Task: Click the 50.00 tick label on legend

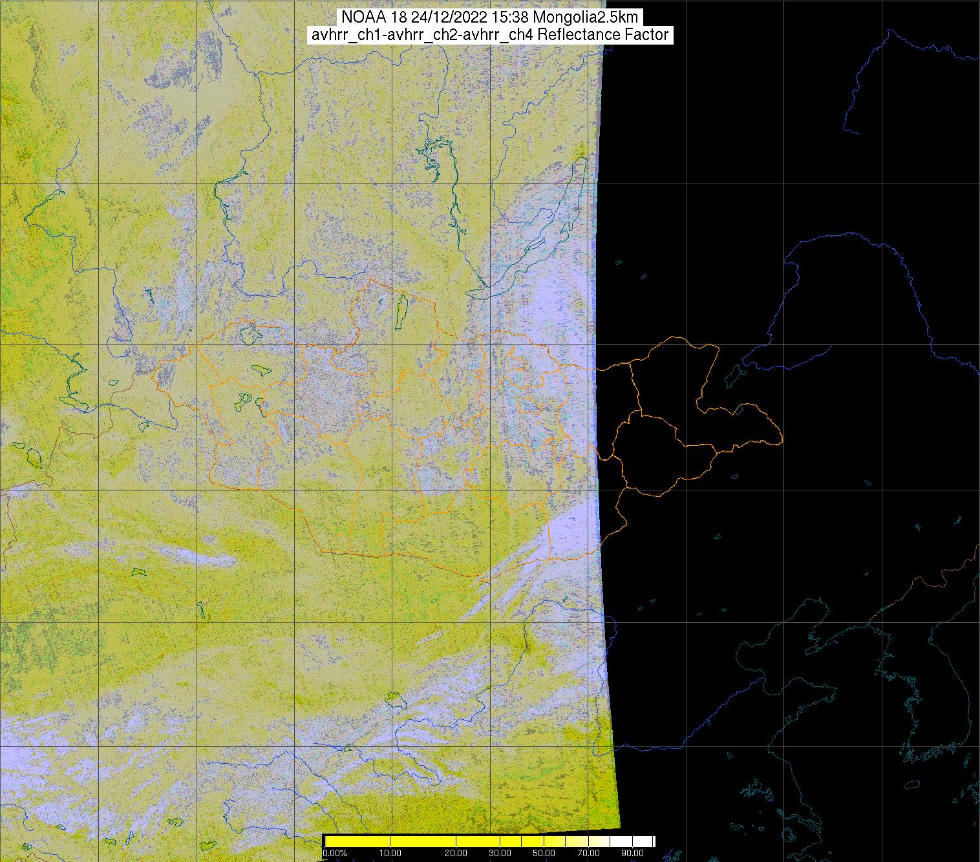Action: click(544, 854)
